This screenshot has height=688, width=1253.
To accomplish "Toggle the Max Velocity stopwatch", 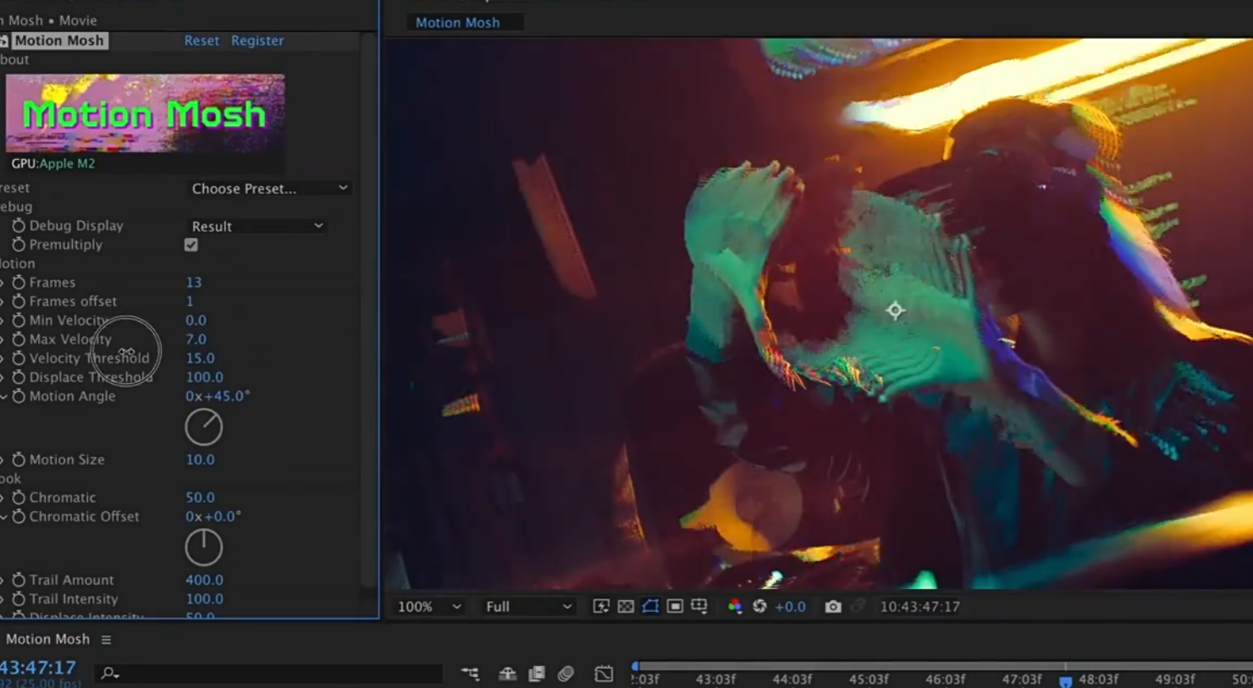I will point(19,339).
